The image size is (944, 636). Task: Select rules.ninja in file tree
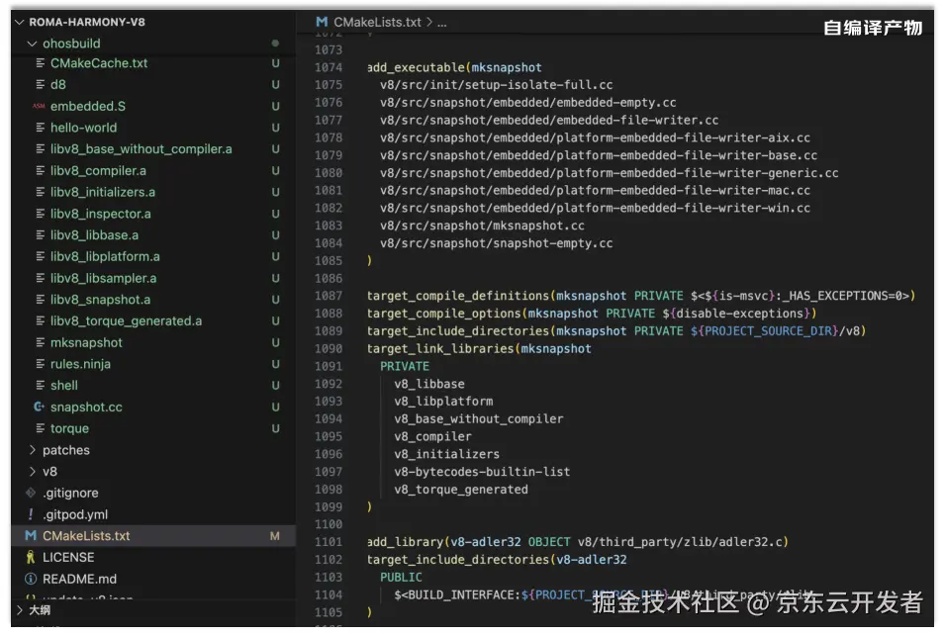(81, 364)
